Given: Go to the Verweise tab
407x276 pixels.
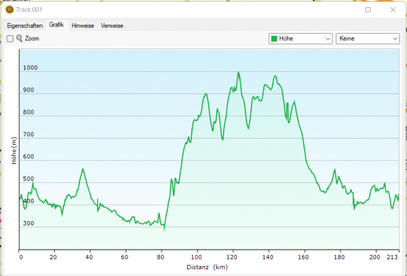Looking at the screenshot, I should point(112,26).
